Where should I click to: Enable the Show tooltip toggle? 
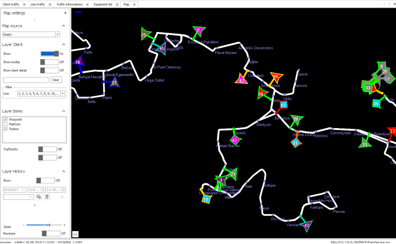pyautogui.click(x=49, y=62)
